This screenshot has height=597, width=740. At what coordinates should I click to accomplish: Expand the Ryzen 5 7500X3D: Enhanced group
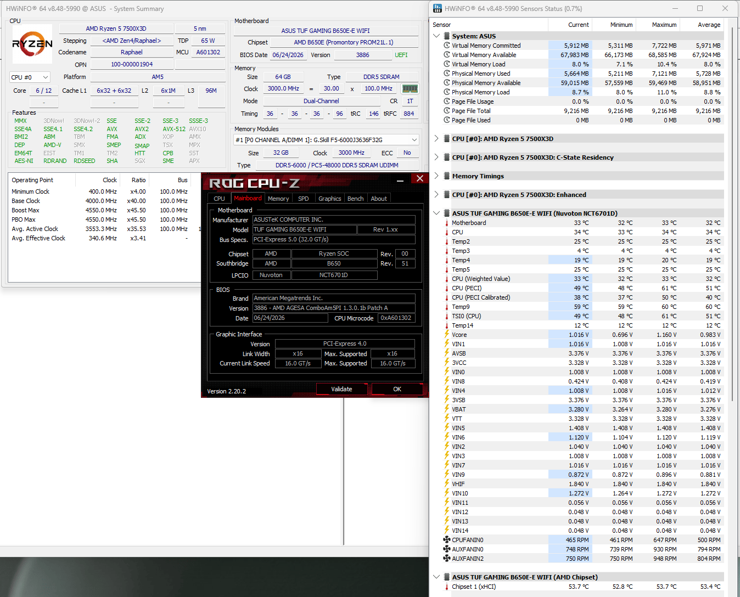437,195
